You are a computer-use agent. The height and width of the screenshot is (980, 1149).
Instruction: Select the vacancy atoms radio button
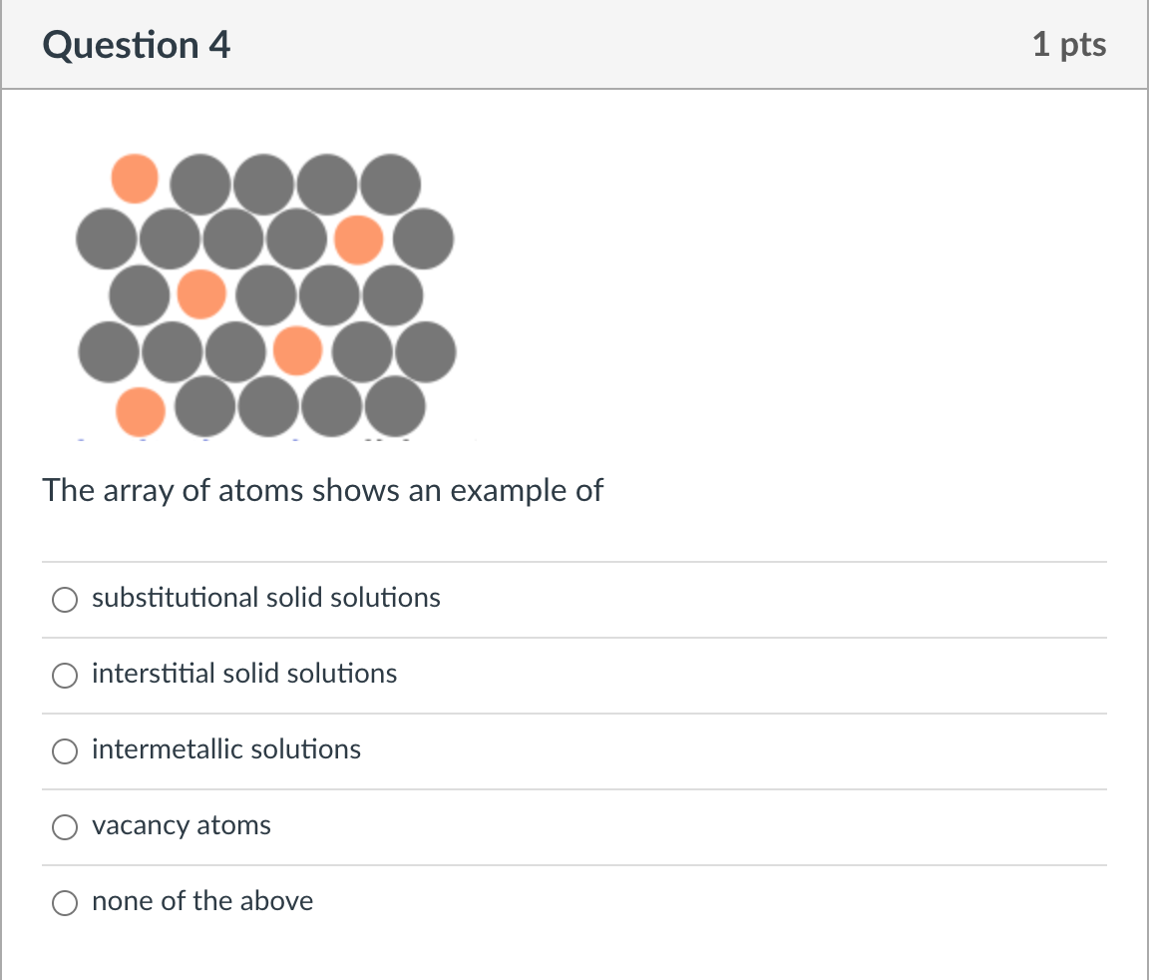coord(65,827)
